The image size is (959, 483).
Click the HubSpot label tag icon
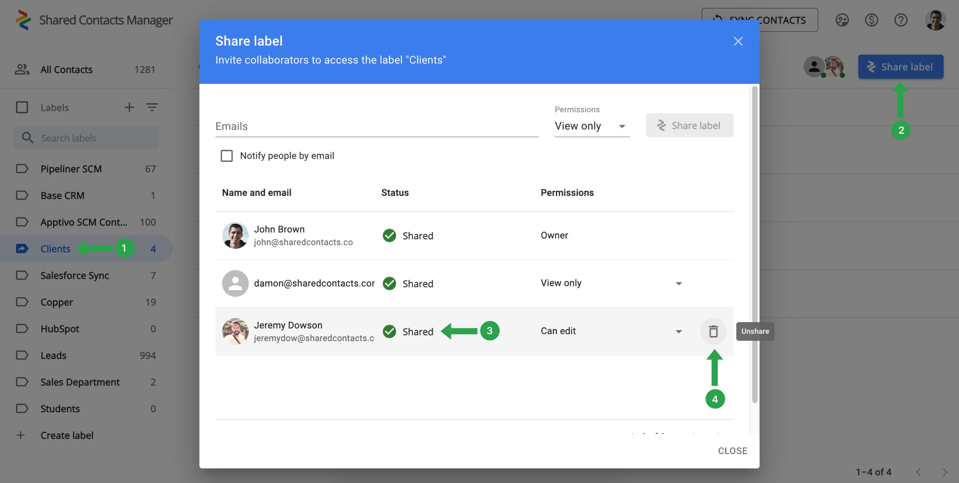[x=22, y=328]
